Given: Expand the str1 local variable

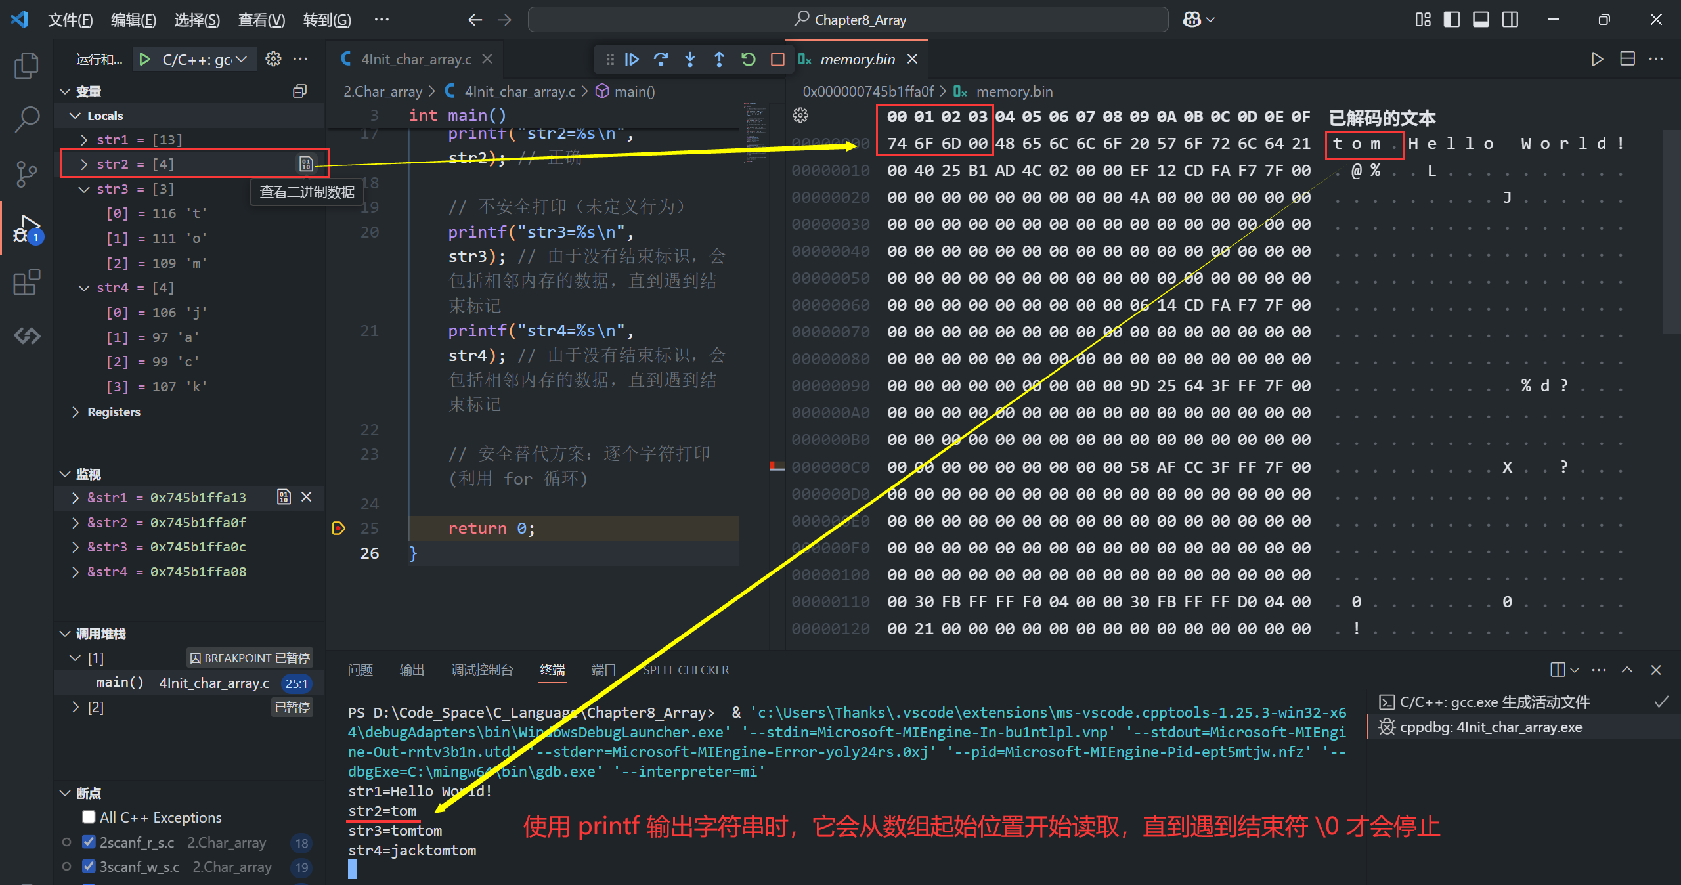Looking at the screenshot, I should tap(84, 140).
